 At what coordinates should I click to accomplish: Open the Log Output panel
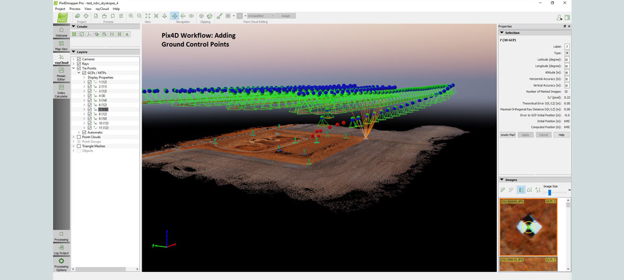tap(61, 250)
